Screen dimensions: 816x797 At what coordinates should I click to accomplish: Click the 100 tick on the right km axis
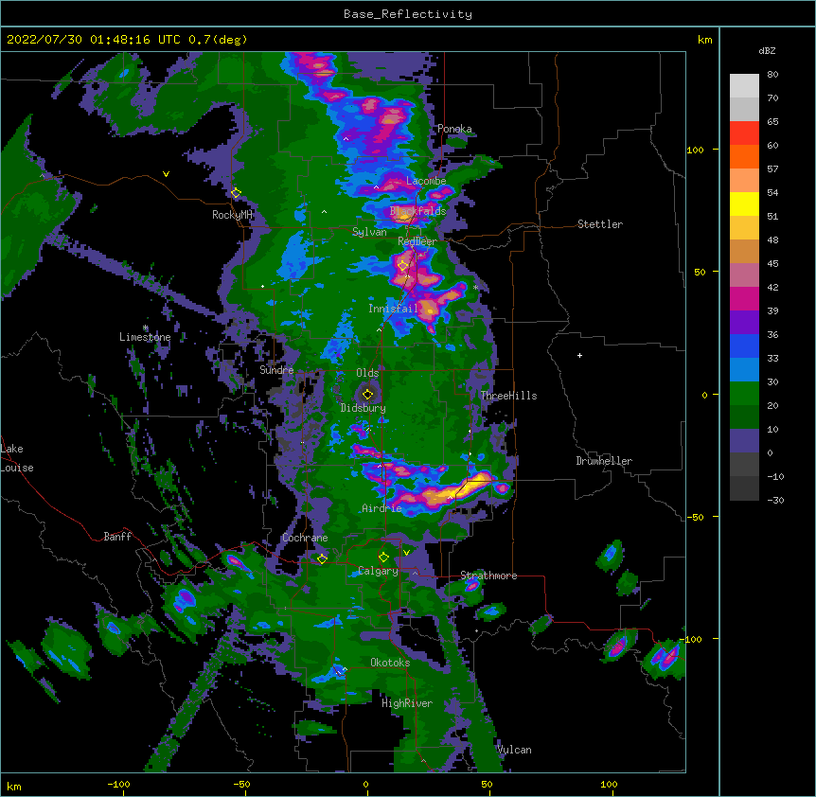coord(695,150)
